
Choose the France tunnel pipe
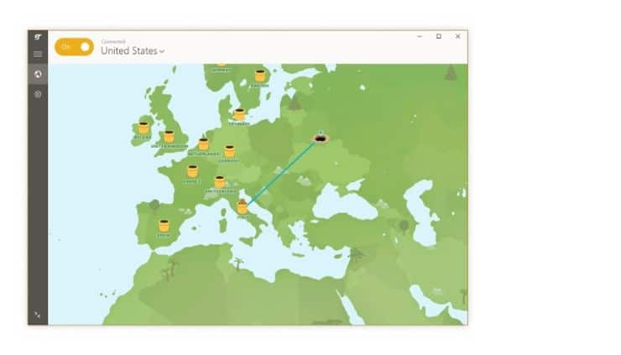tap(192, 171)
